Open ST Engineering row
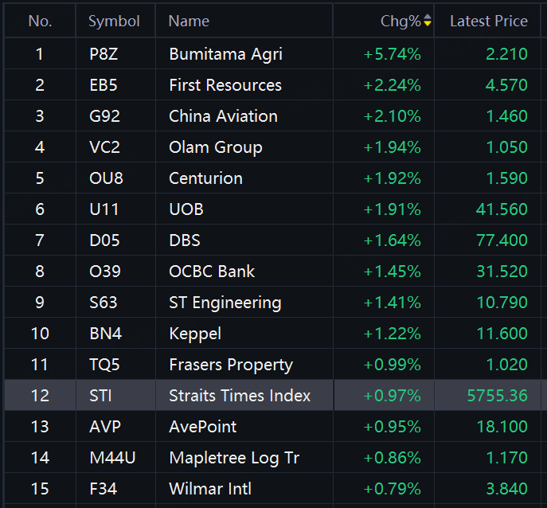The image size is (547, 508). 225,303
